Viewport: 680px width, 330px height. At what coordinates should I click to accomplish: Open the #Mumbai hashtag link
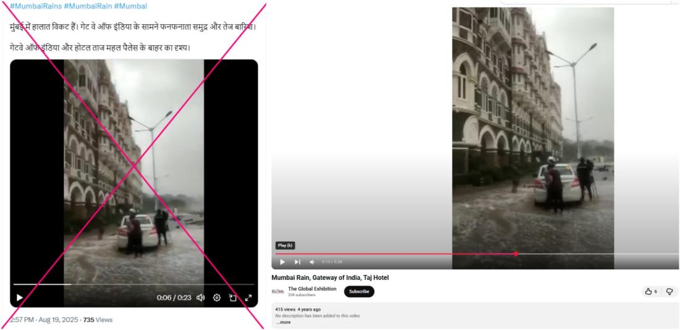(x=130, y=6)
